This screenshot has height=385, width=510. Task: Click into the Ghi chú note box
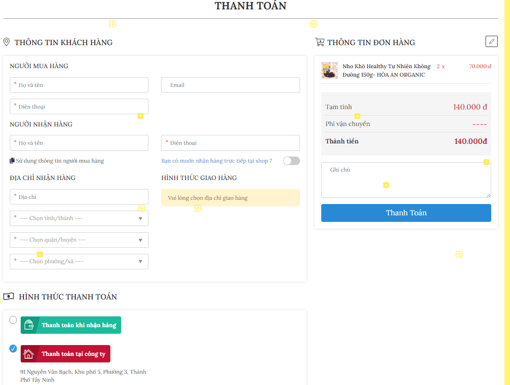click(406, 180)
